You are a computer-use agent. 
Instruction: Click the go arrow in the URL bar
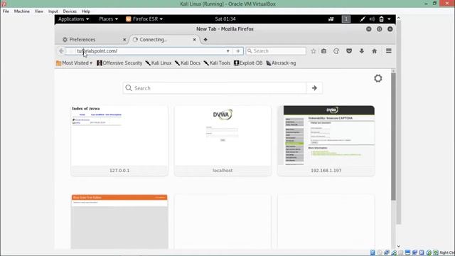238,50
